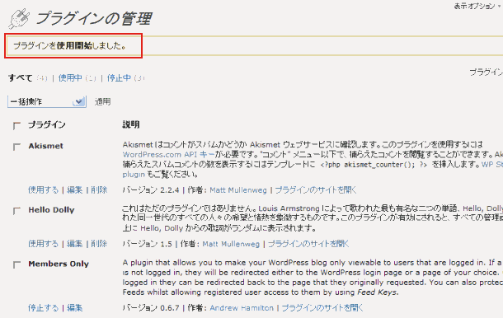Viewport: 503px width, 318px height.
Task: Tick the select-all checkbox in header row
Action: point(16,125)
